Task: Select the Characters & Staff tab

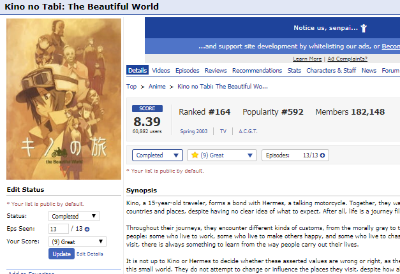Action: point(331,71)
